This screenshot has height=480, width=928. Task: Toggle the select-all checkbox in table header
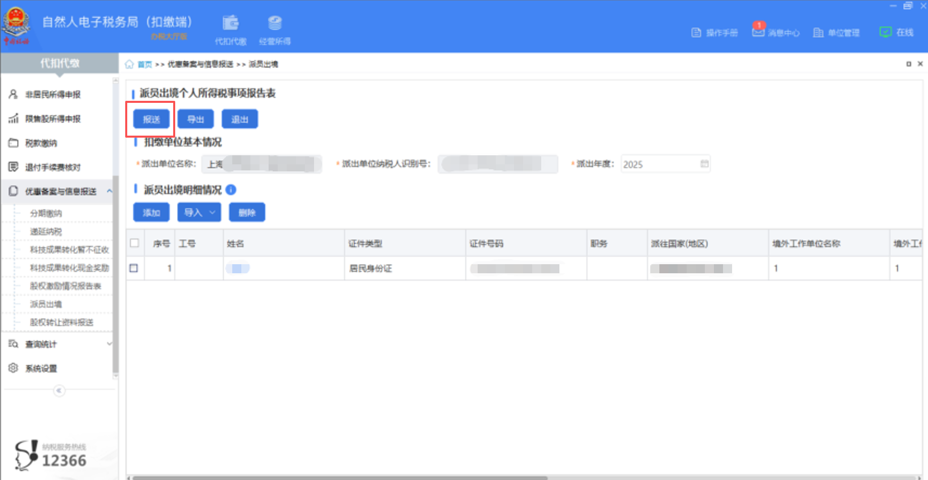[135, 243]
